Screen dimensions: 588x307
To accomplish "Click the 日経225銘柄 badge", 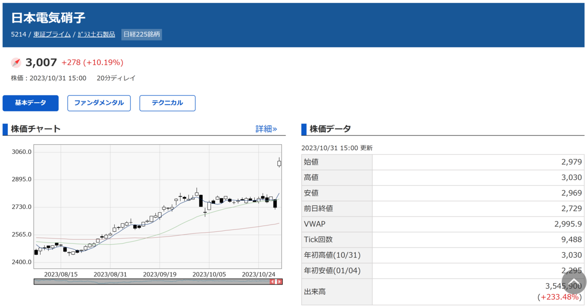I will pyautogui.click(x=142, y=34).
